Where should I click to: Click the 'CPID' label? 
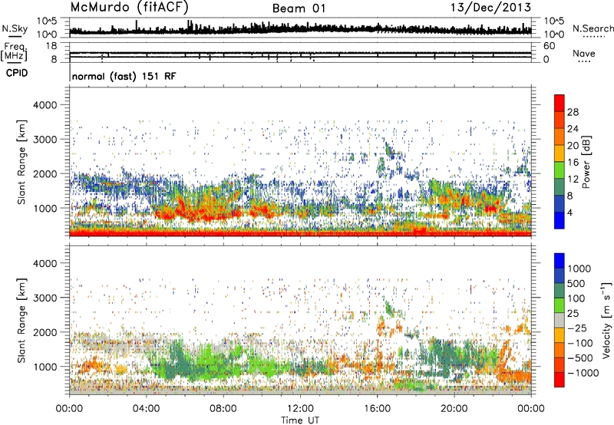pyautogui.click(x=17, y=73)
